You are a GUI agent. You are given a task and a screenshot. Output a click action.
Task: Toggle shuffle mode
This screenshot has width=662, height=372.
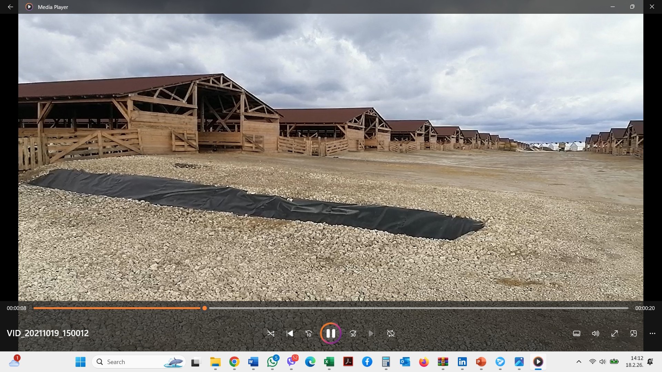(271, 333)
